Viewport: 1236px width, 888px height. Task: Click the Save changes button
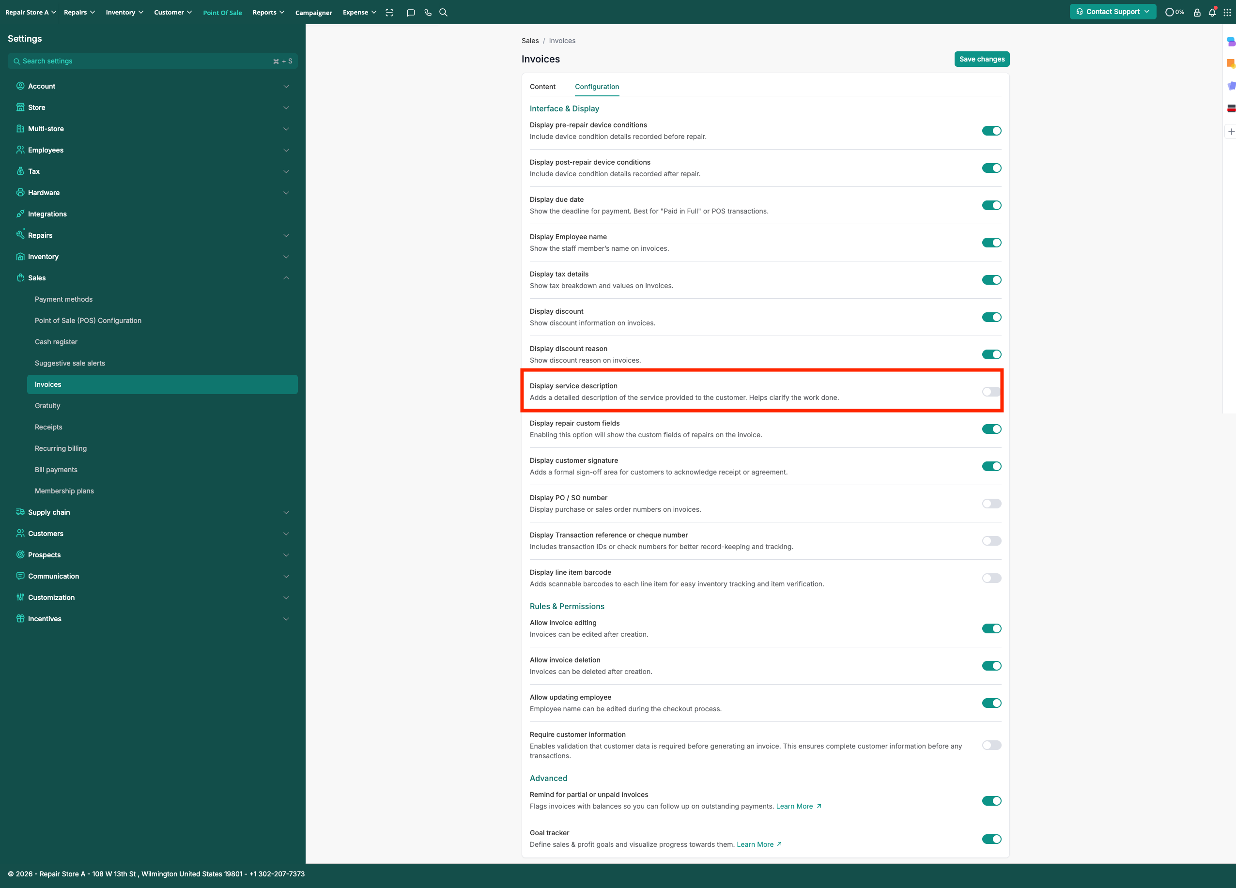click(982, 59)
